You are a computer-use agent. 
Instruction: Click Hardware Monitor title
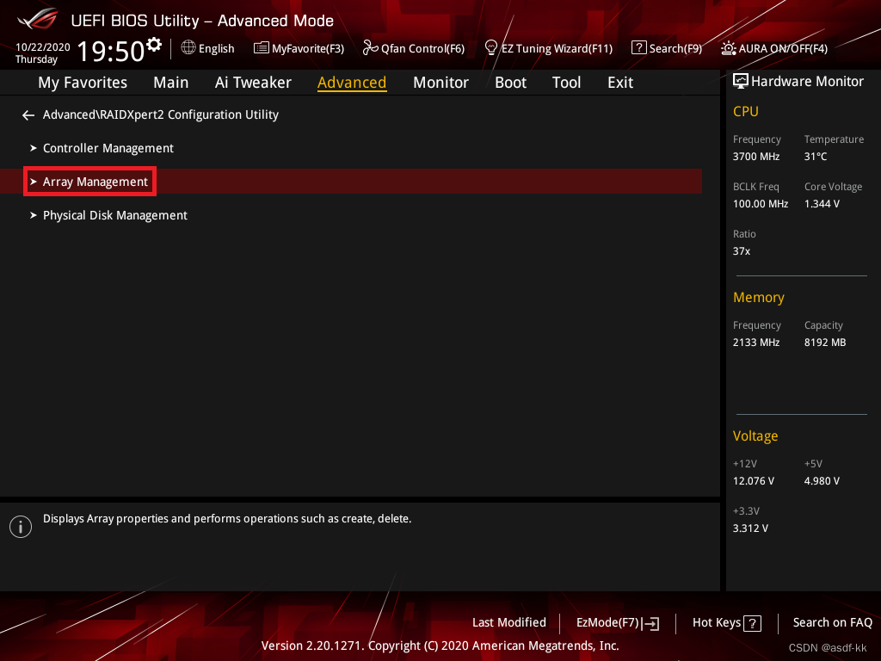(807, 82)
